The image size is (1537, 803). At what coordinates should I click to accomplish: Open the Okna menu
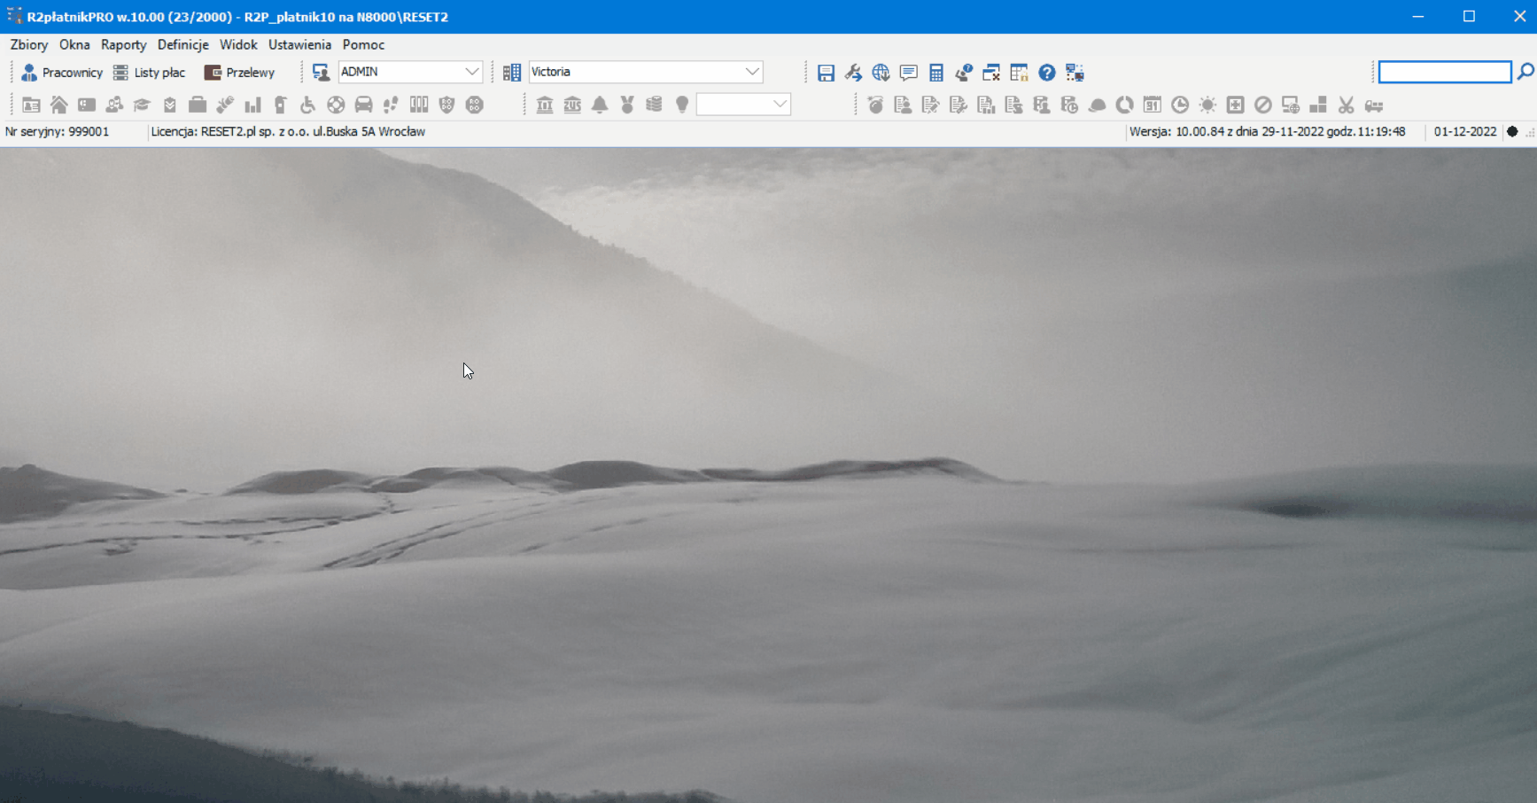74,44
